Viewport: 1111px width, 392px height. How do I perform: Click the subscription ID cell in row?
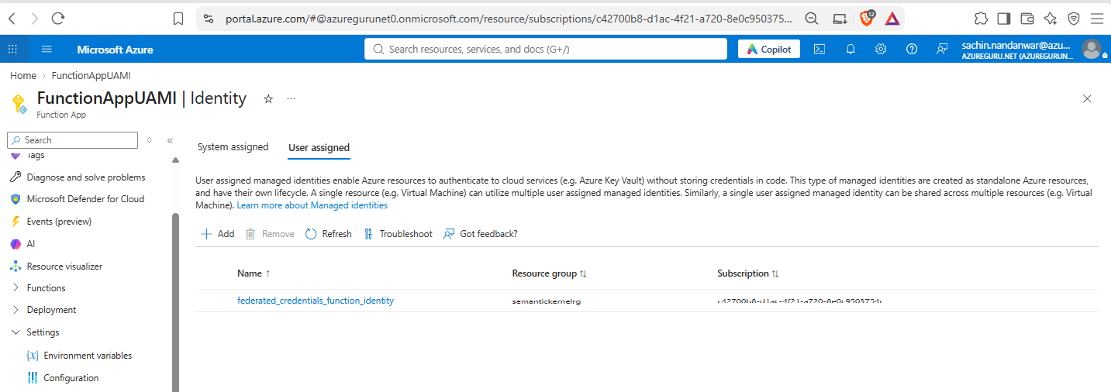[x=799, y=301]
